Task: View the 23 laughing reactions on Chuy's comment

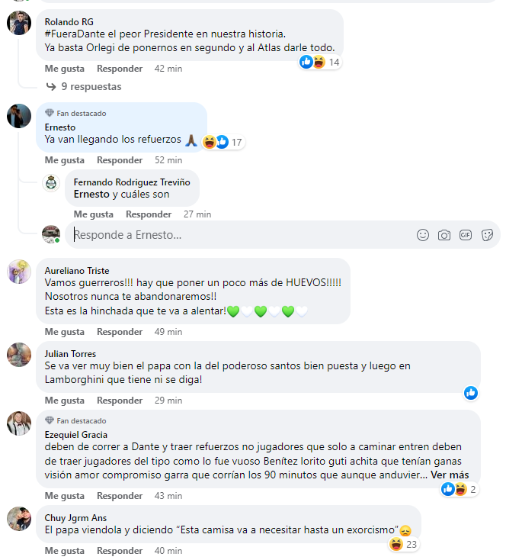Action: [x=403, y=545]
